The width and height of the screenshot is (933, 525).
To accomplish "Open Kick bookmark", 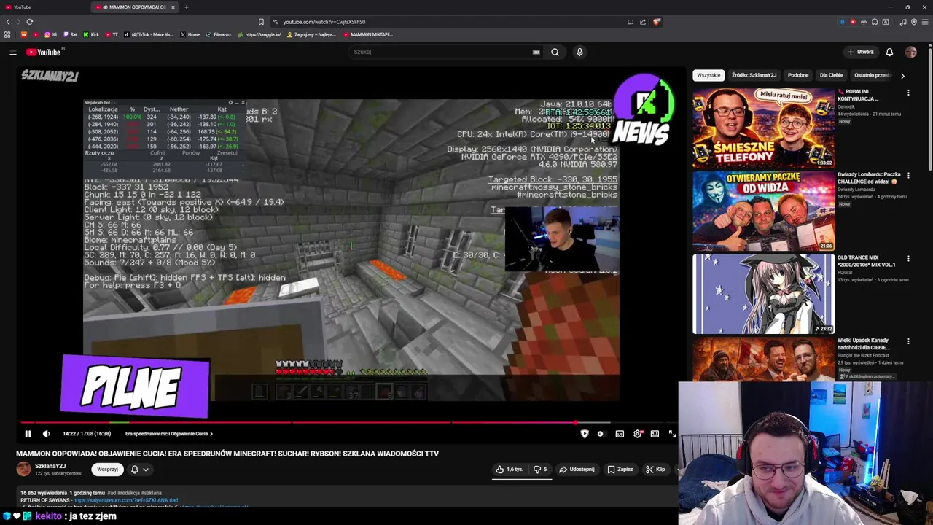I will pyautogui.click(x=92, y=34).
